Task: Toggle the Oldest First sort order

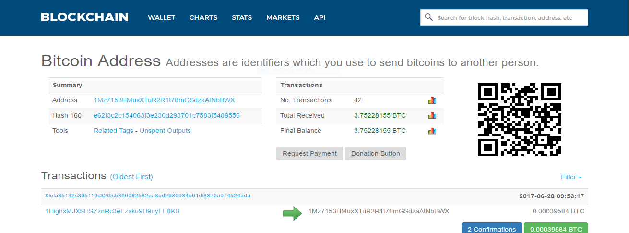Action: tap(131, 177)
